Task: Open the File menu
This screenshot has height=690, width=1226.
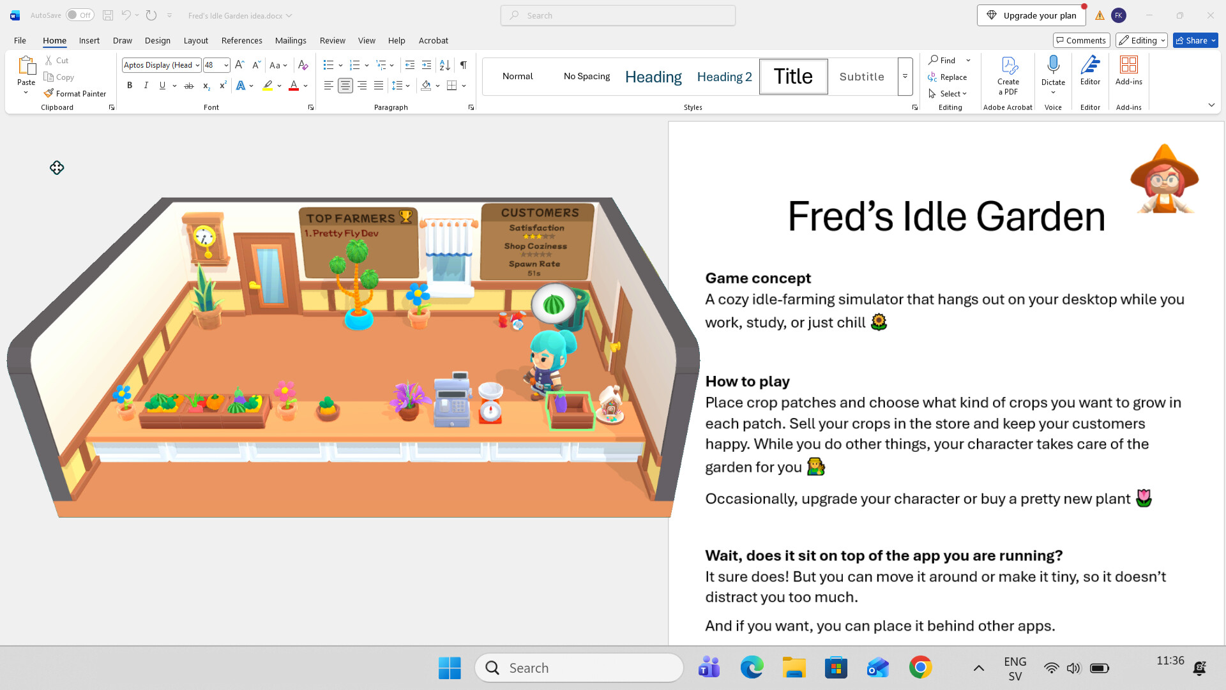Action: coord(20,40)
